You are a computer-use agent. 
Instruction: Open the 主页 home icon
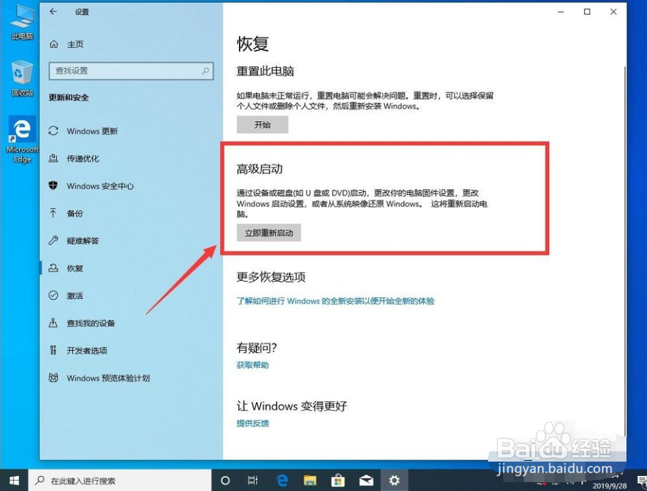(x=53, y=44)
